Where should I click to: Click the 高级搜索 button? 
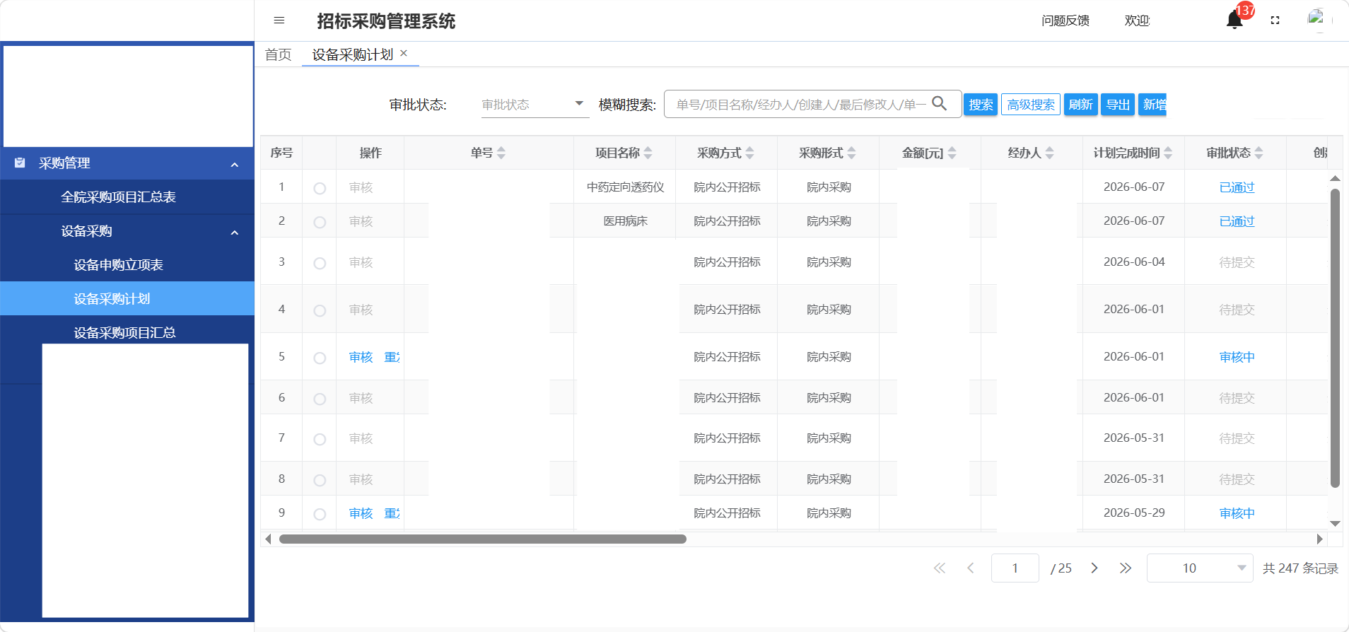[x=1031, y=105]
